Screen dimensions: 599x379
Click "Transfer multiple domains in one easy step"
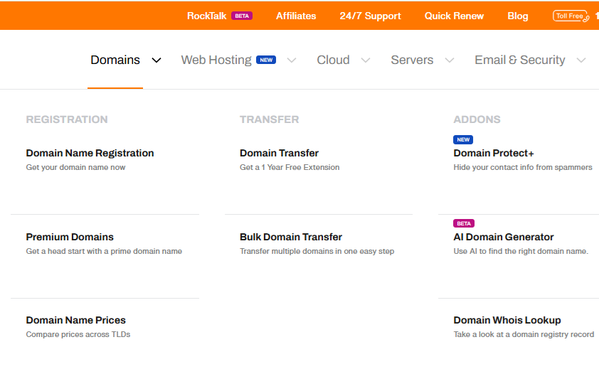coord(317,251)
